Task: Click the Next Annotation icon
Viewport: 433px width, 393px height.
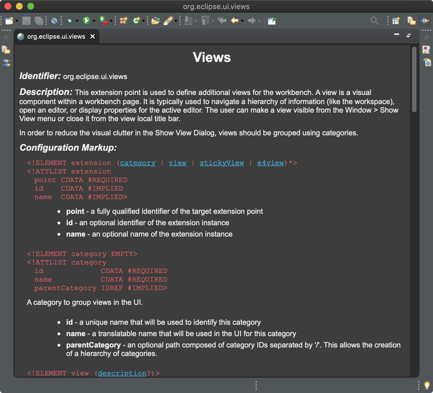Action: tap(188, 21)
